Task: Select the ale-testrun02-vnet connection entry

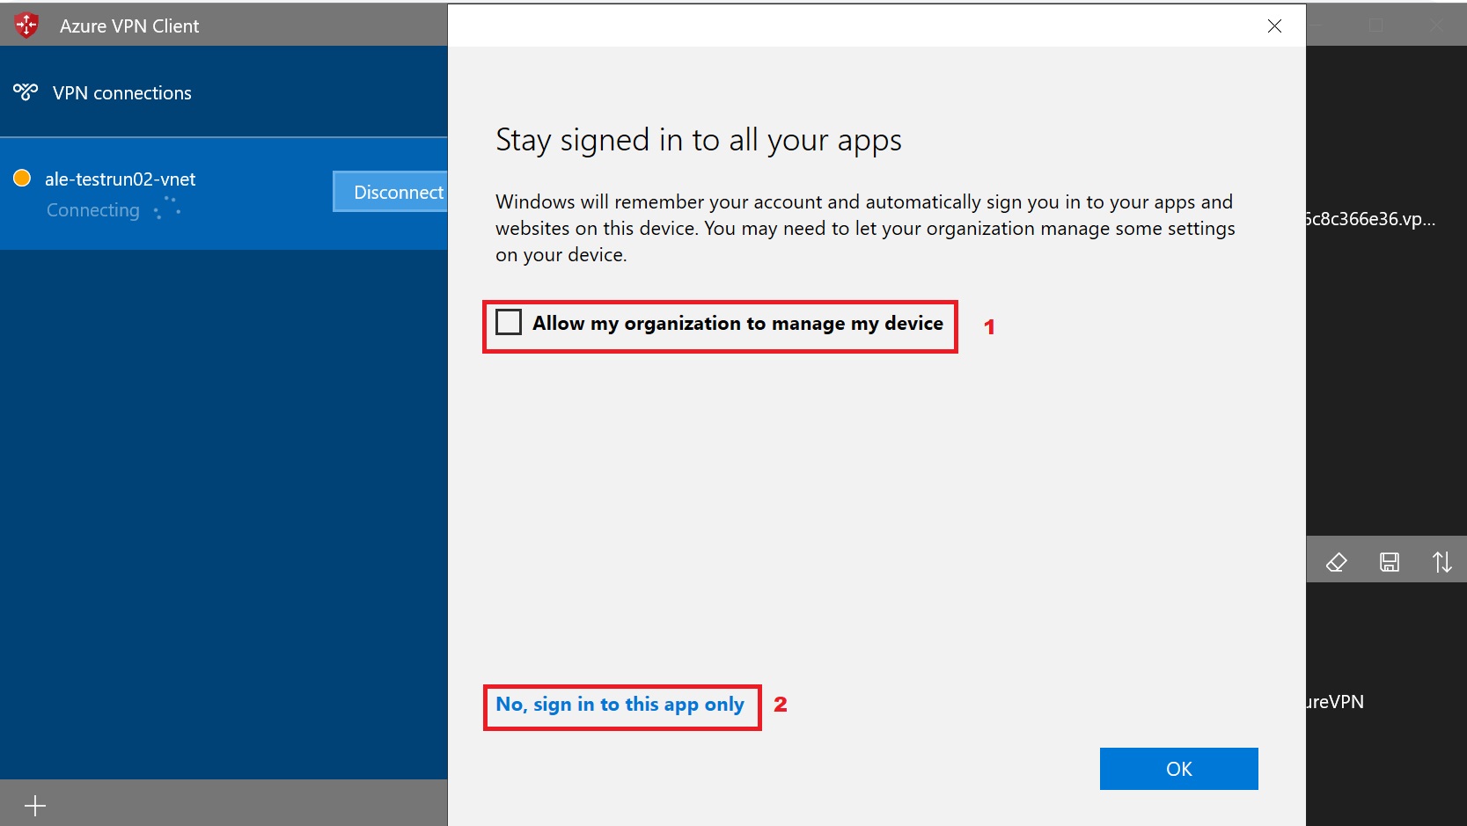Action: tap(224, 194)
